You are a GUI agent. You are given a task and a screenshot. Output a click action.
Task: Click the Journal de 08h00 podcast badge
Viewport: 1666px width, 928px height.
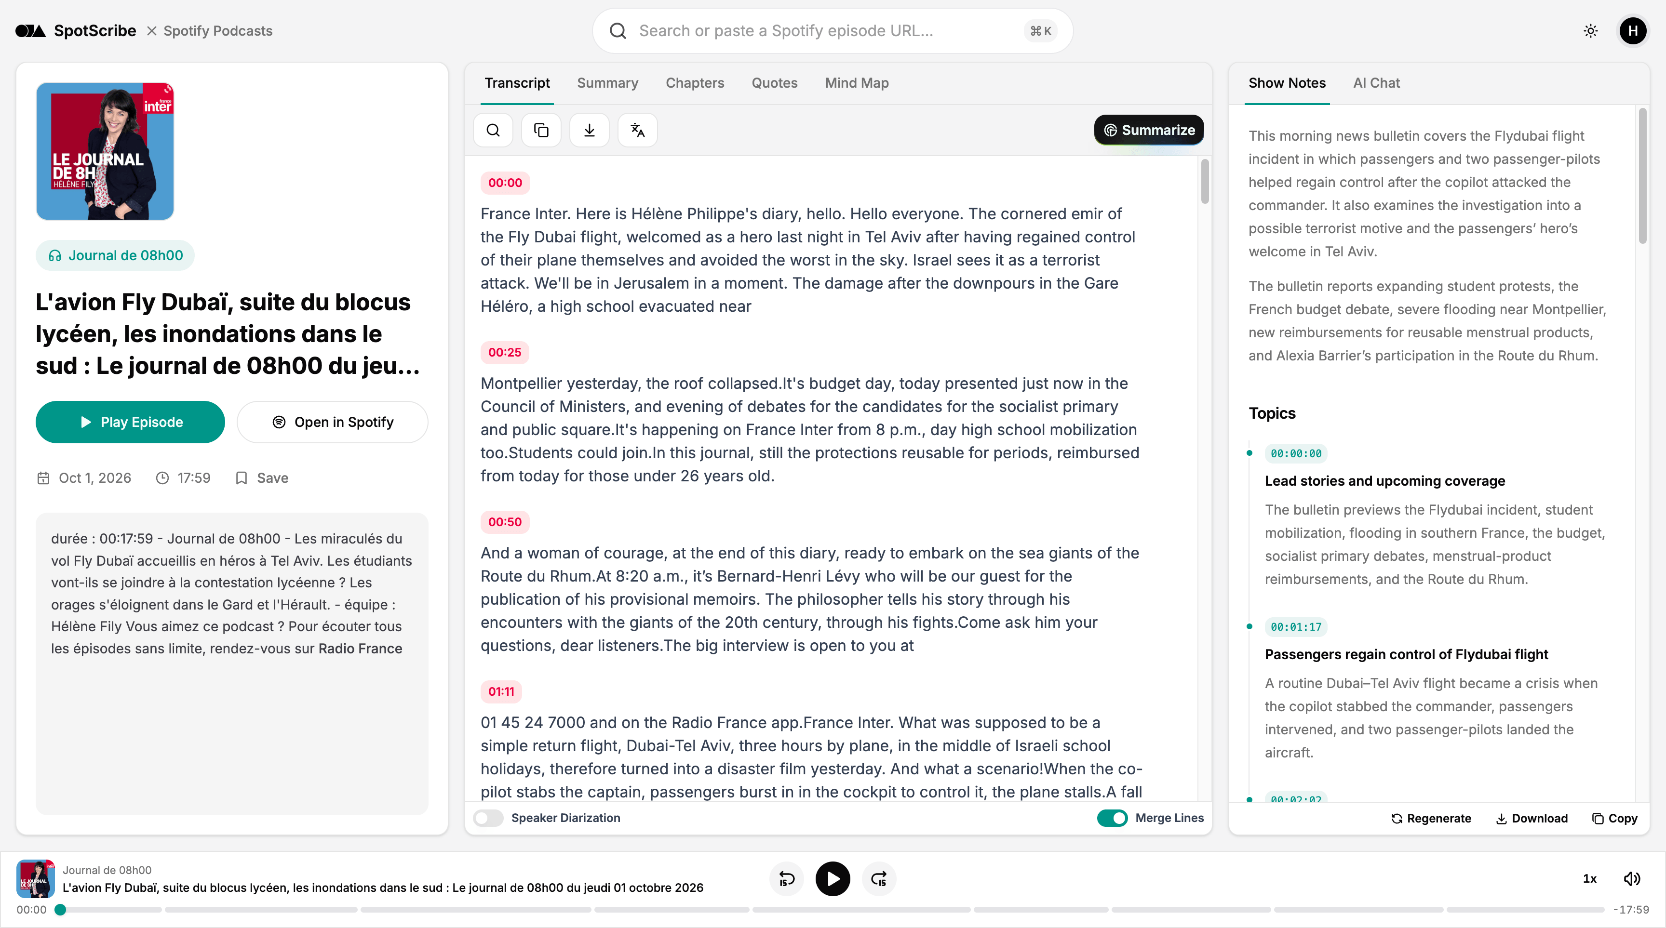pyautogui.click(x=115, y=255)
